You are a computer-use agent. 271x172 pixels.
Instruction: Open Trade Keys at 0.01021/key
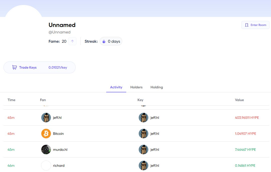(x=40, y=67)
